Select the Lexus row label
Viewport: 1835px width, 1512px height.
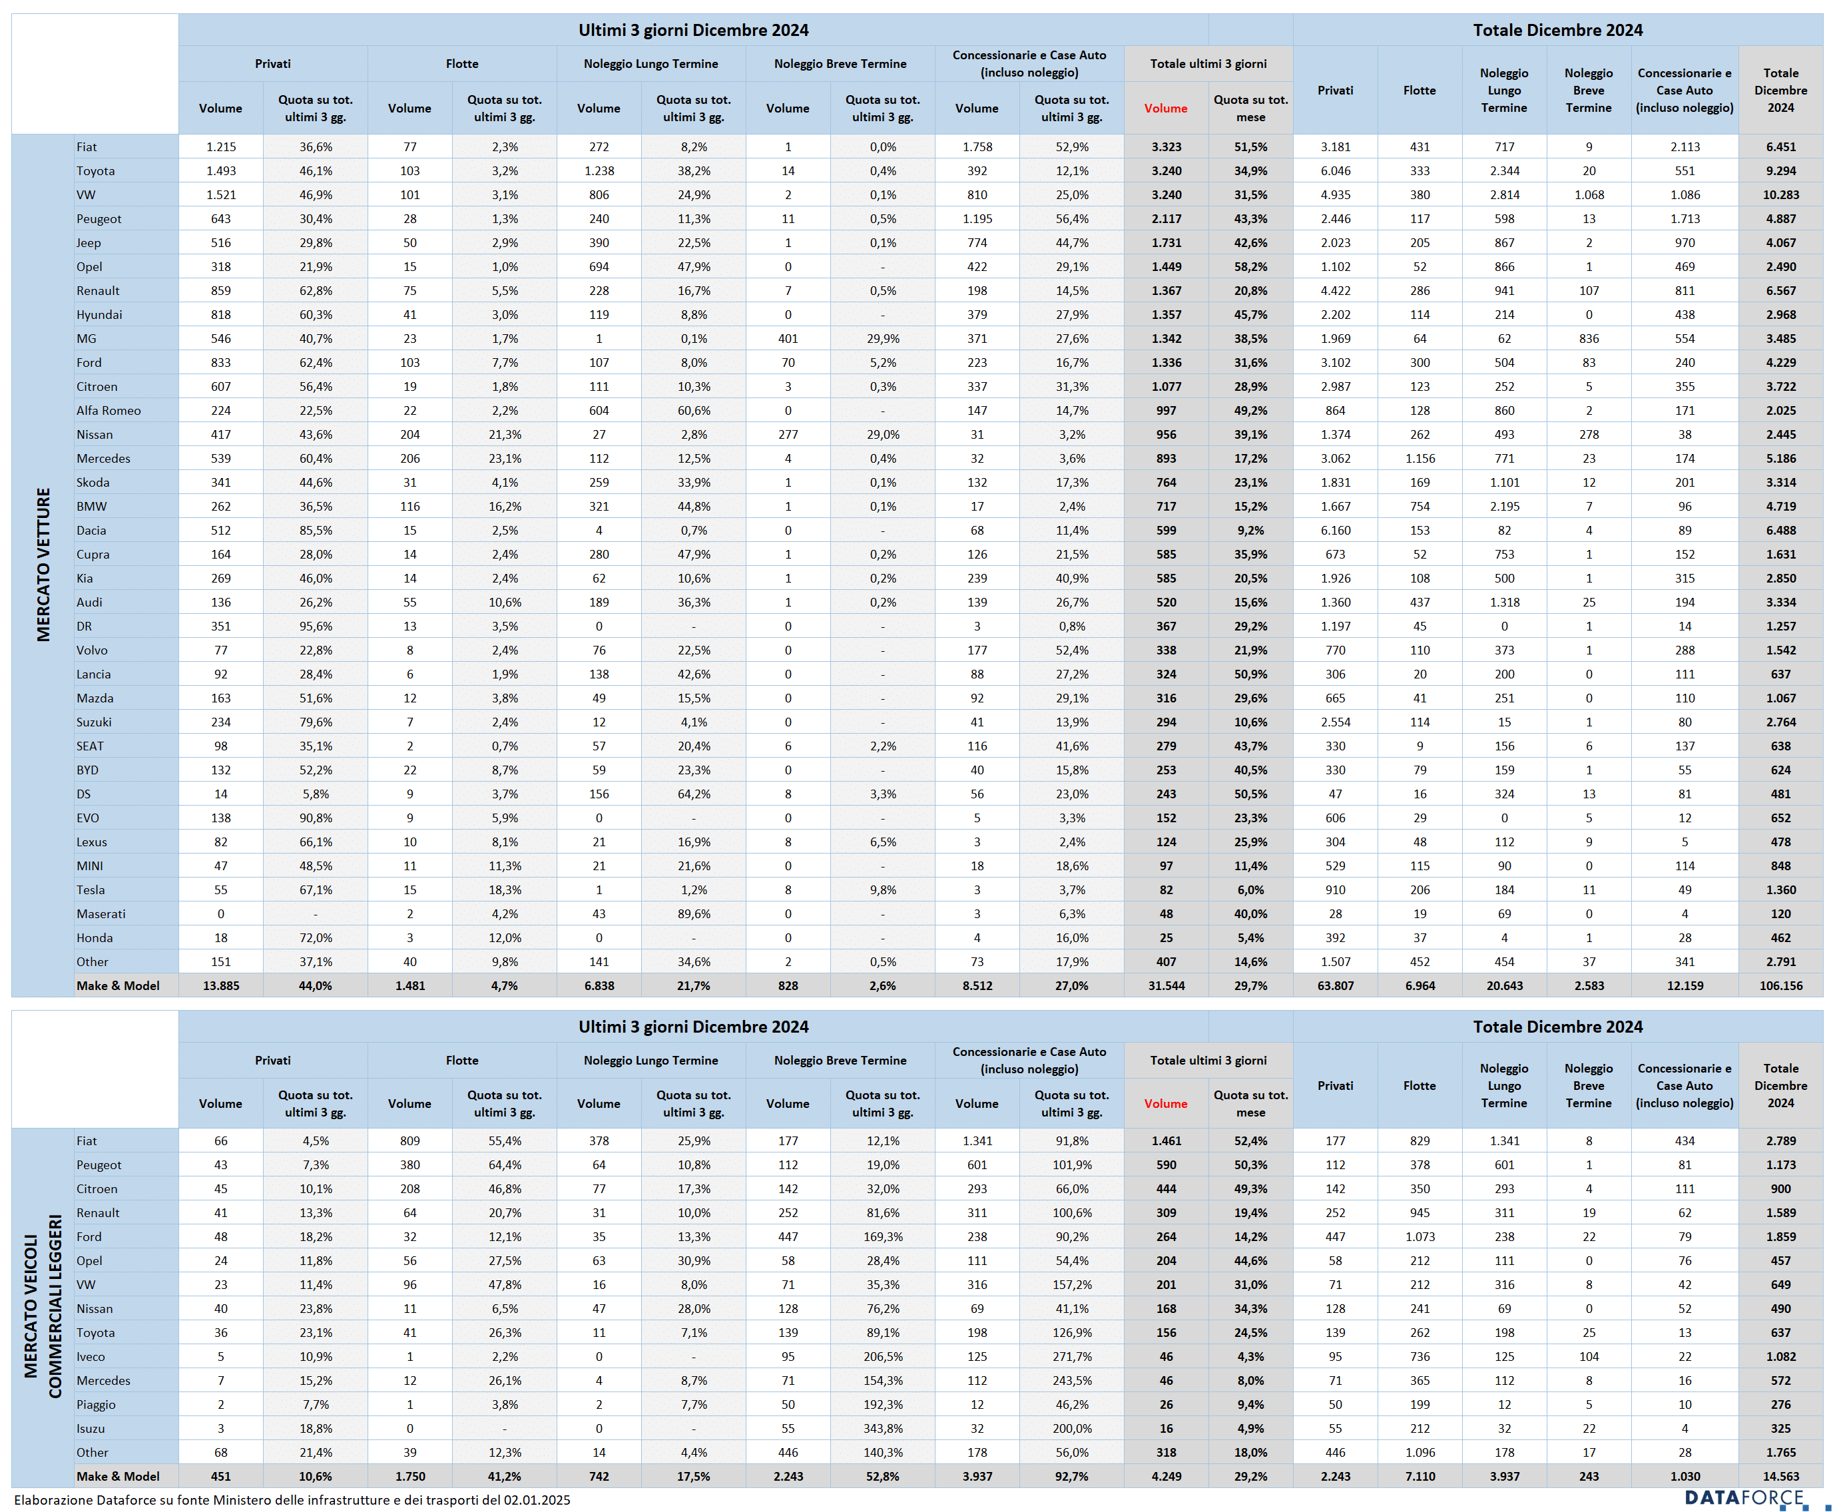coord(91,842)
